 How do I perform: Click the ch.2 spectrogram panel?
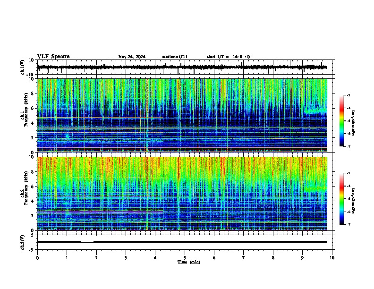pos(182,194)
